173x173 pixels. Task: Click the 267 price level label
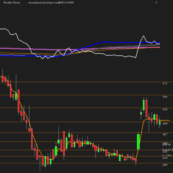165,134
